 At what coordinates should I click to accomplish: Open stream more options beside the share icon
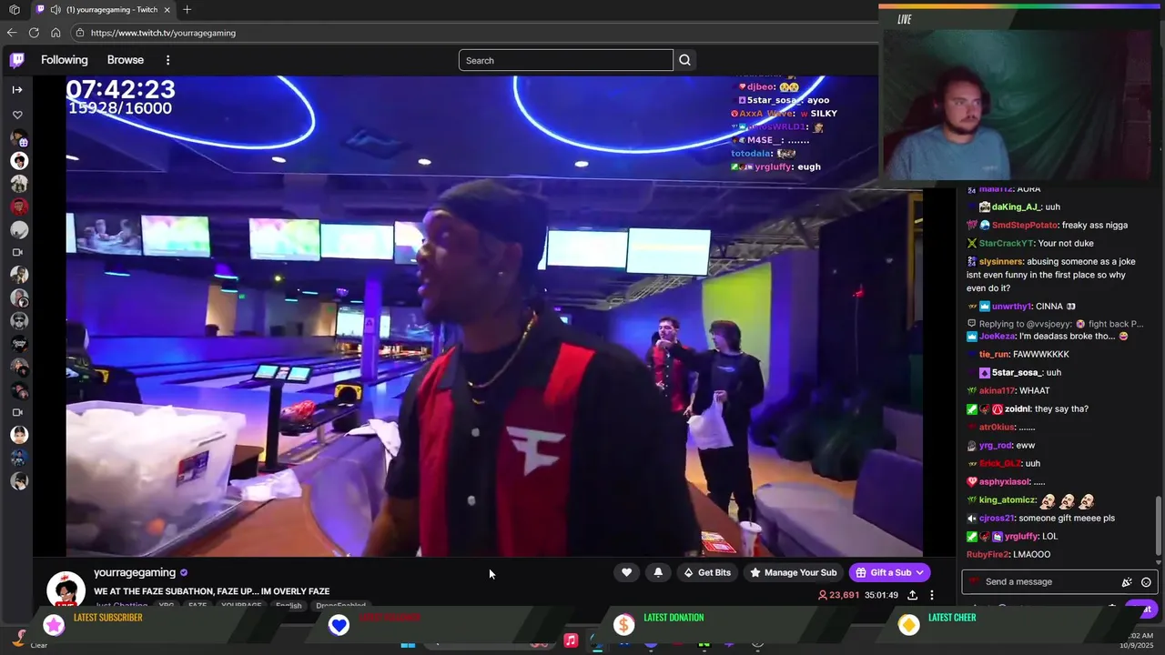[x=931, y=595]
